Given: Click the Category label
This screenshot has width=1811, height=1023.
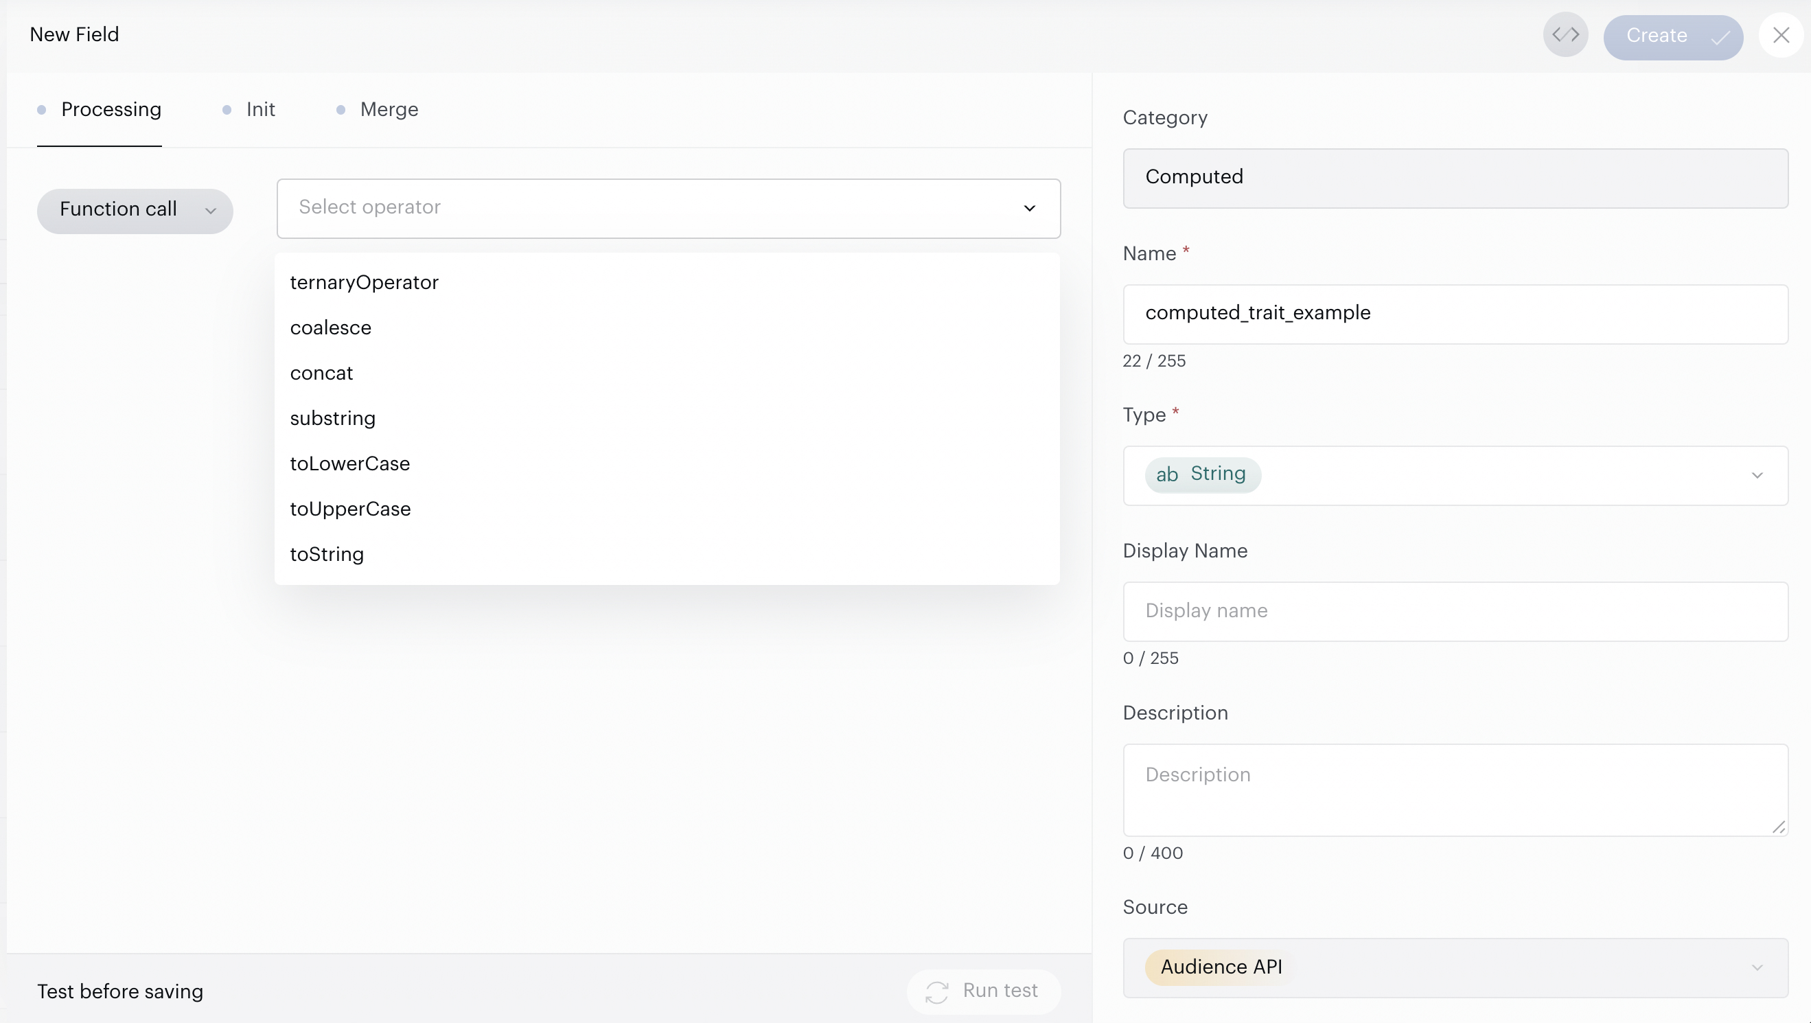Looking at the screenshot, I should coord(1165,117).
